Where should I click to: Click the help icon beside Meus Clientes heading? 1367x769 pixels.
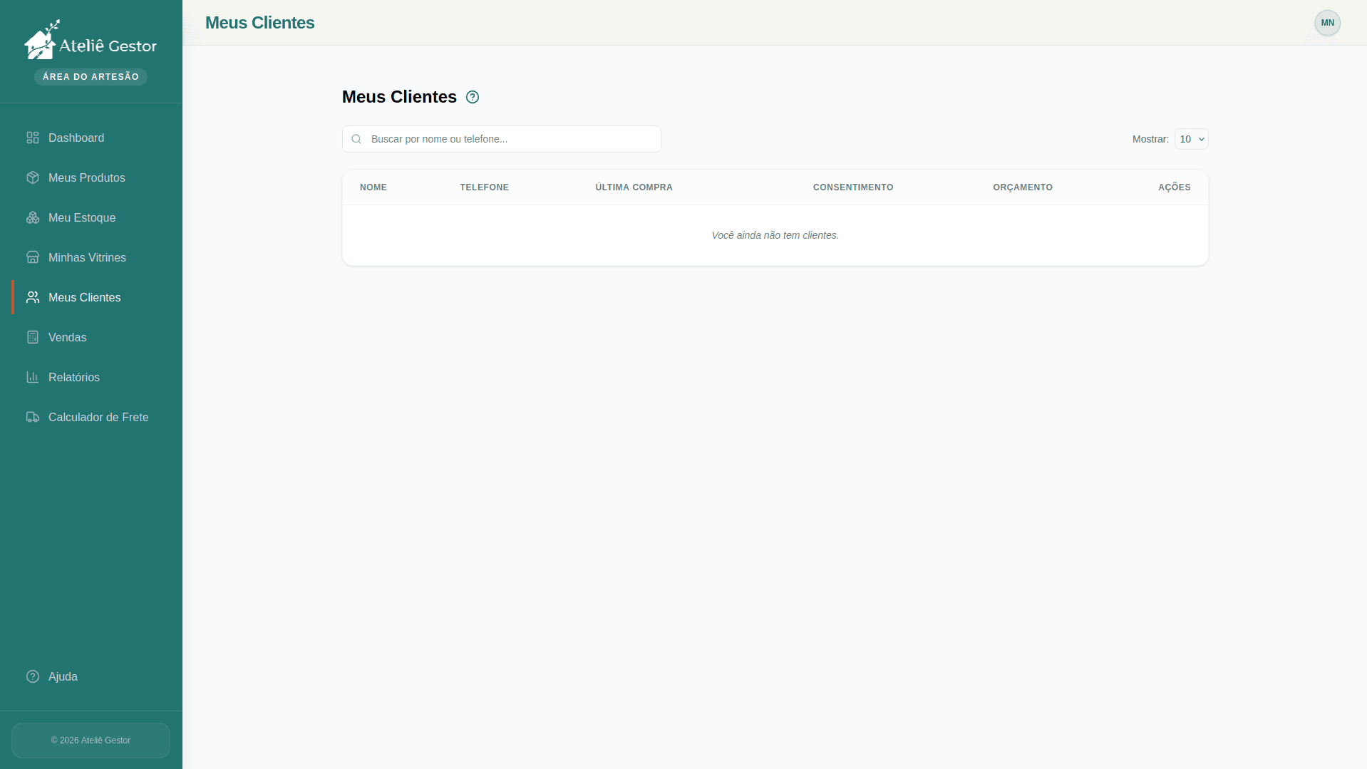[473, 97]
